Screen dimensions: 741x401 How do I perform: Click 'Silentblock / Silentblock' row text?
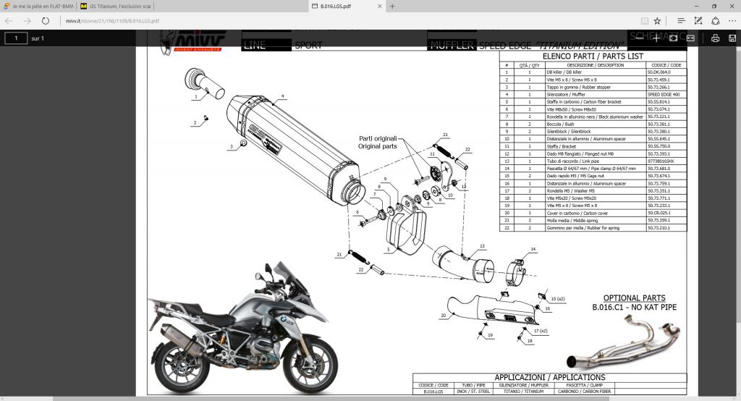pos(569,132)
